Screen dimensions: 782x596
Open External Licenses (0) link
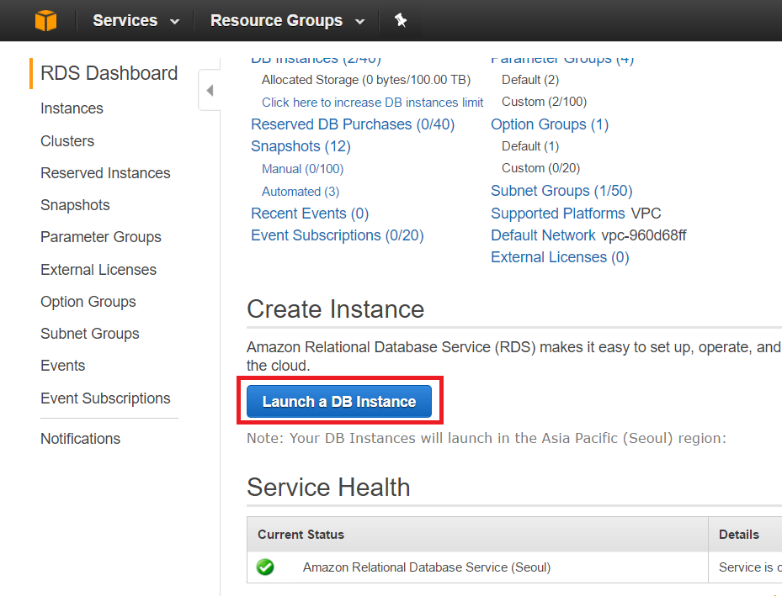click(560, 257)
